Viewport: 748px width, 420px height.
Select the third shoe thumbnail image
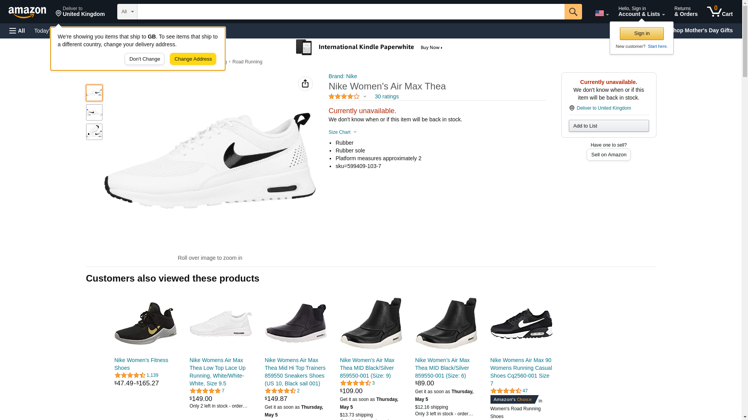point(94,132)
